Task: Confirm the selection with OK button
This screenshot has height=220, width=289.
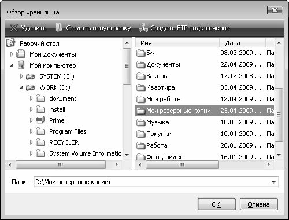Action: coord(217,204)
